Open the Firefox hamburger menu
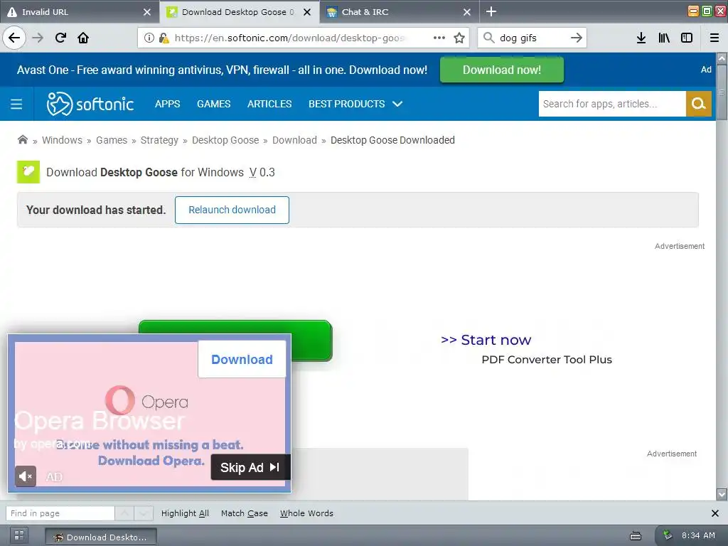Viewport: 728px width, 546px height. click(x=714, y=38)
